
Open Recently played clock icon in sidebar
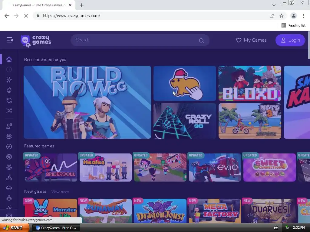(x=9, y=69)
